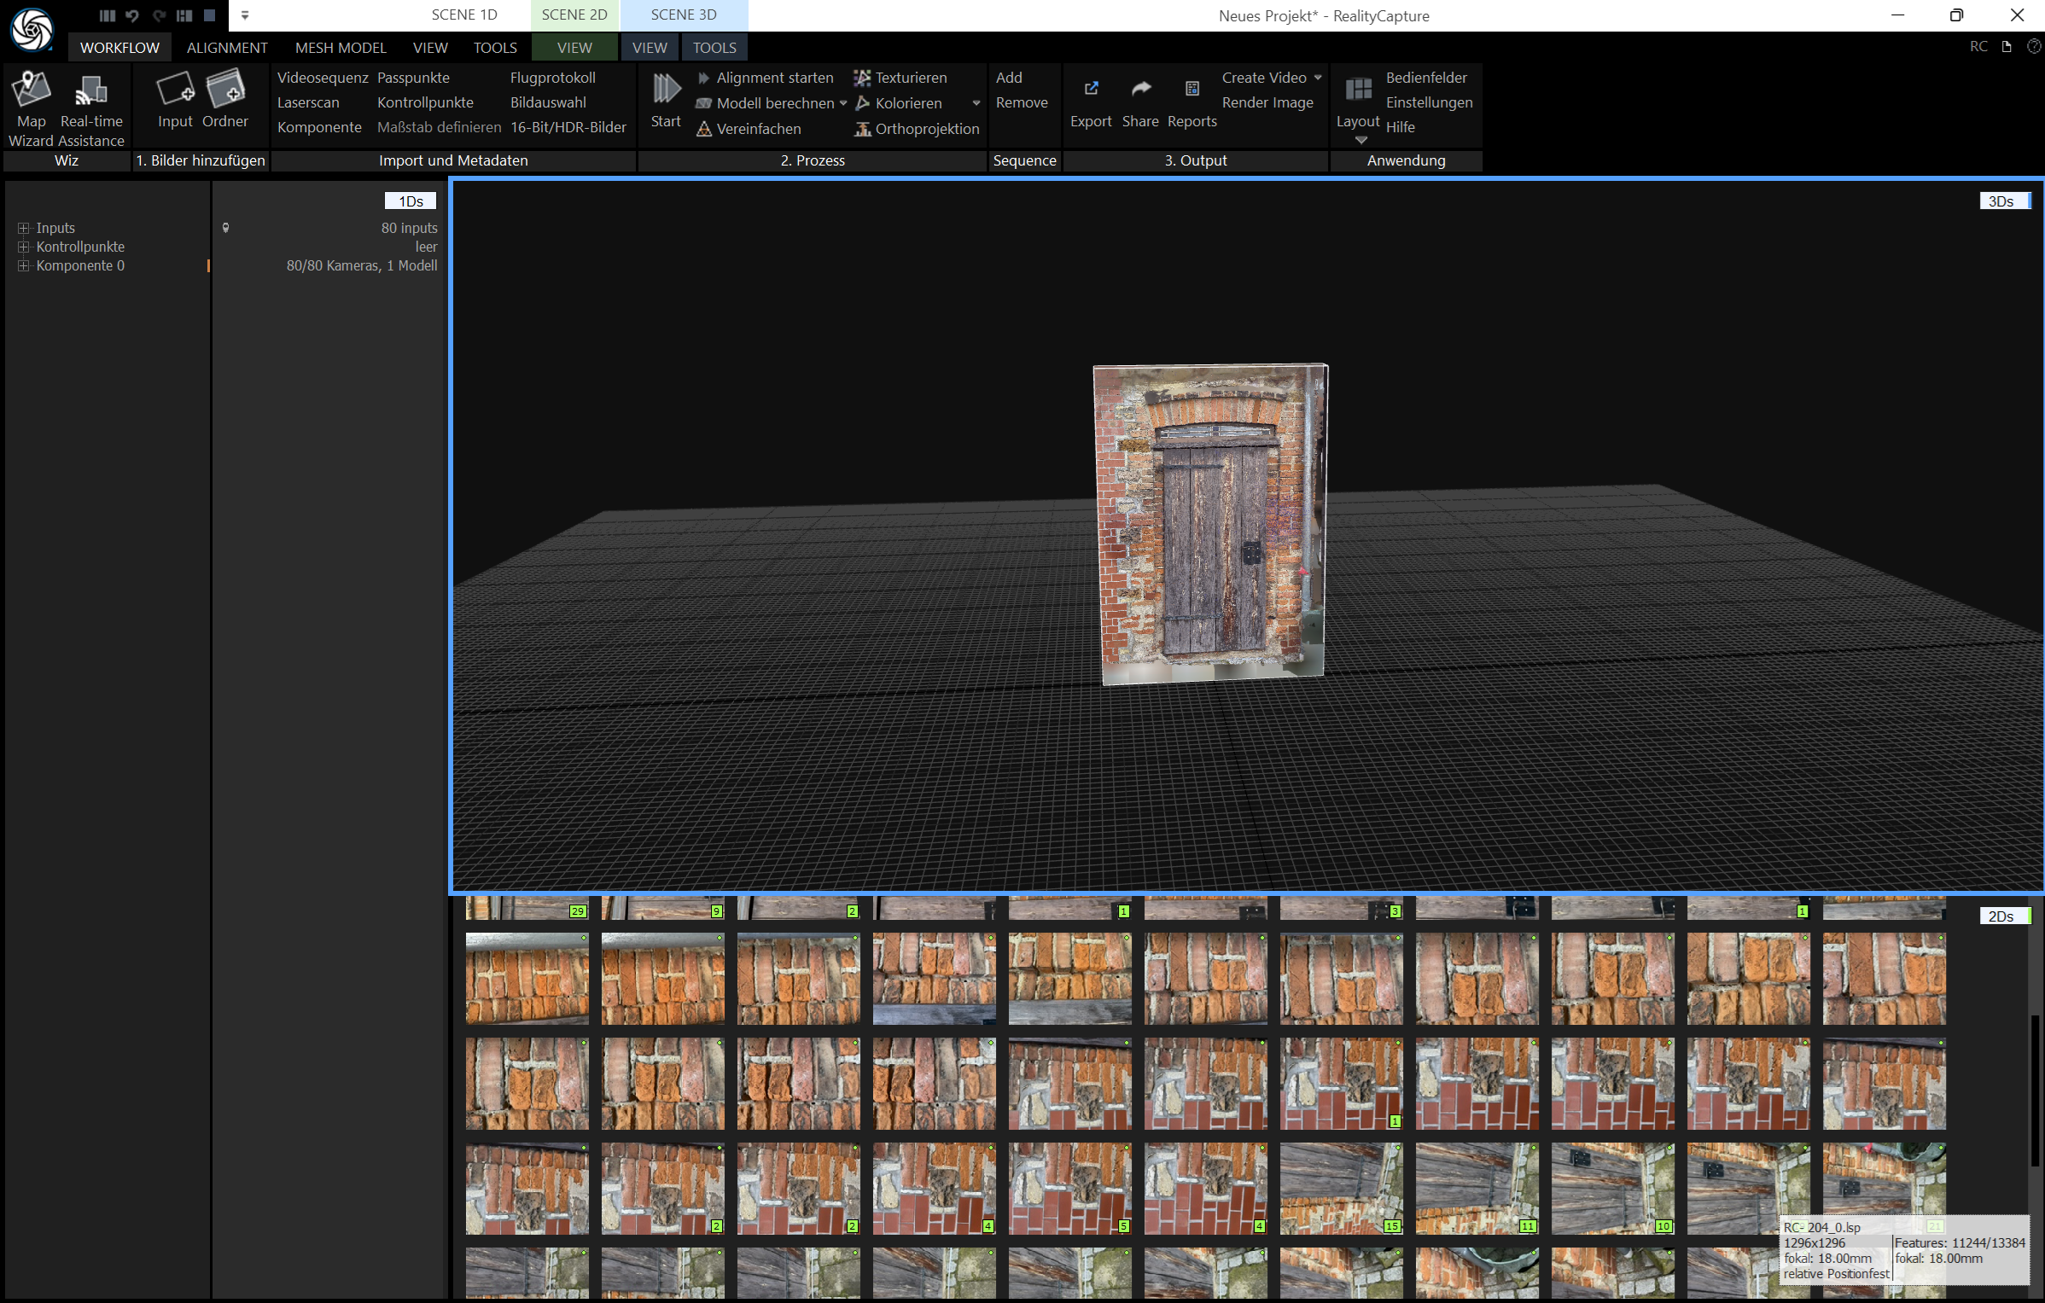Select the SCENE 3D context tab
The height and width of the screenshot is (1303, 2045).
[x=684, y=15]
